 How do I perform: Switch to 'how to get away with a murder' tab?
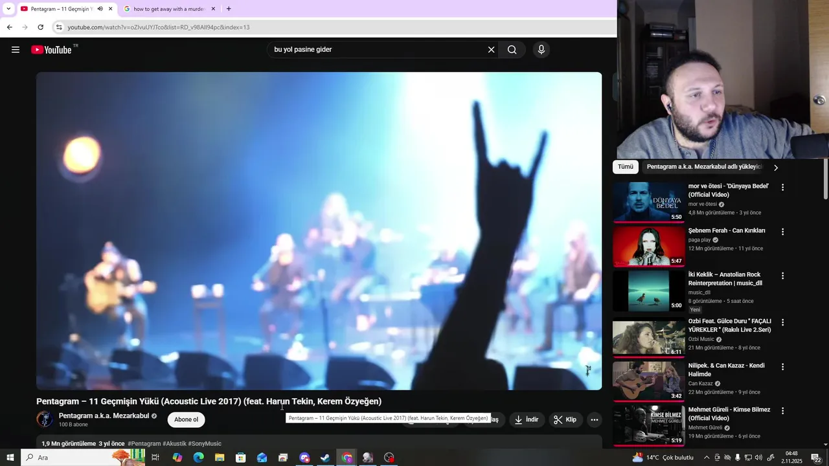click(x=168, y=9)
